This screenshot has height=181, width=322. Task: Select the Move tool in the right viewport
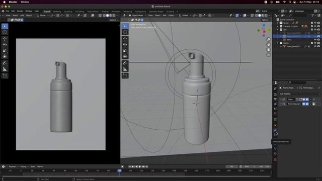tap(125, 39)
